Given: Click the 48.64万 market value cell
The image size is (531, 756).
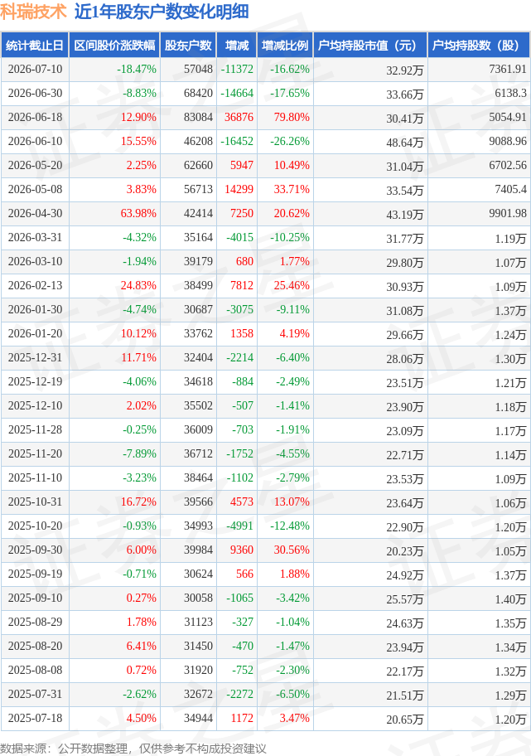Looking at the screenshot, I should coord(370,141).
